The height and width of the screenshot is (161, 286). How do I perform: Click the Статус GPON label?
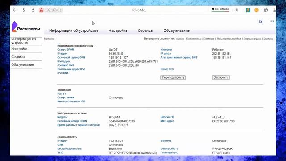click(x=66, y=50)
